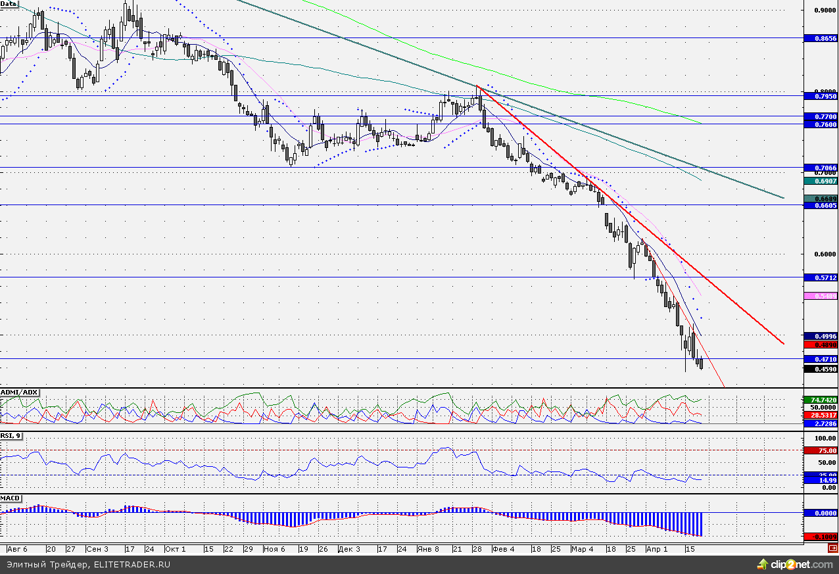Select the green 74.7420 ADX value tag
The height and width of the screenshot is (574, 839).
pyautogui.click(x=821, y=400)
